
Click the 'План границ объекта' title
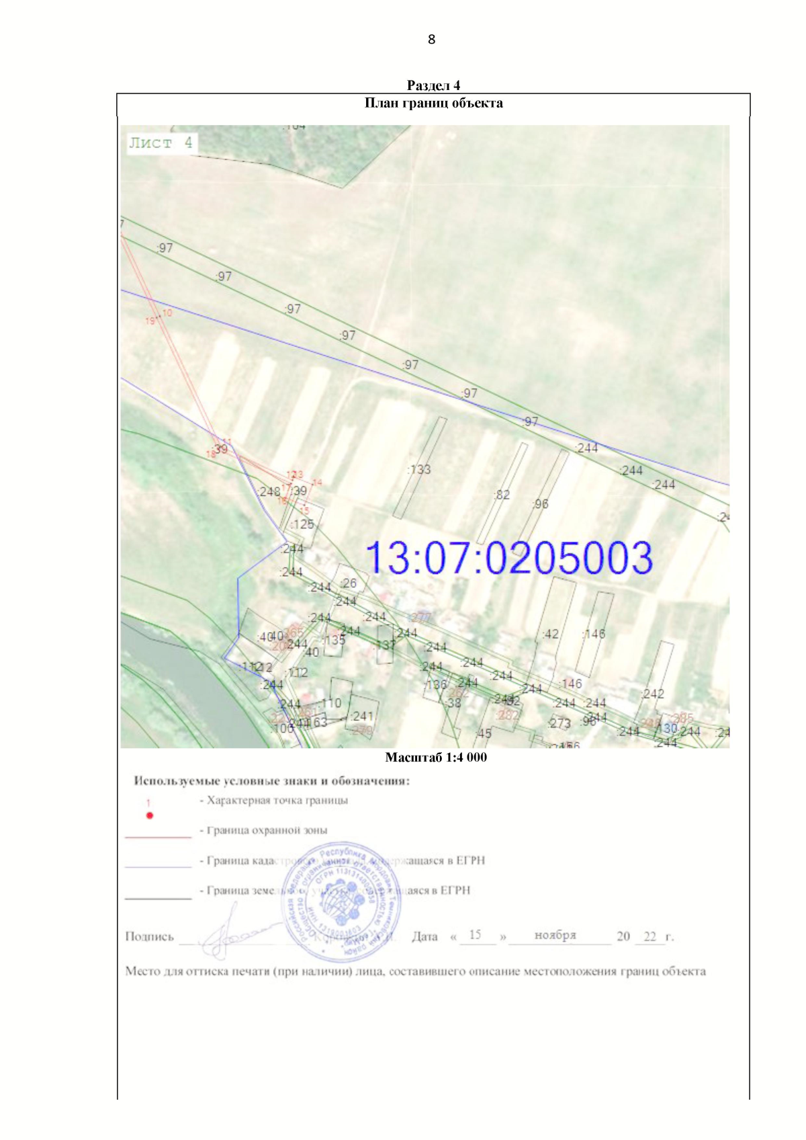433,103
